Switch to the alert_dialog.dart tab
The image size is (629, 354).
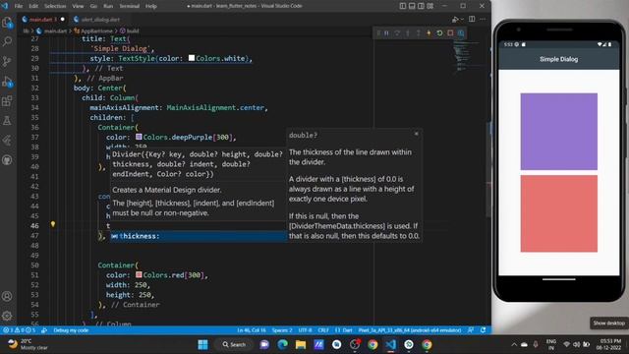point(100,20)
